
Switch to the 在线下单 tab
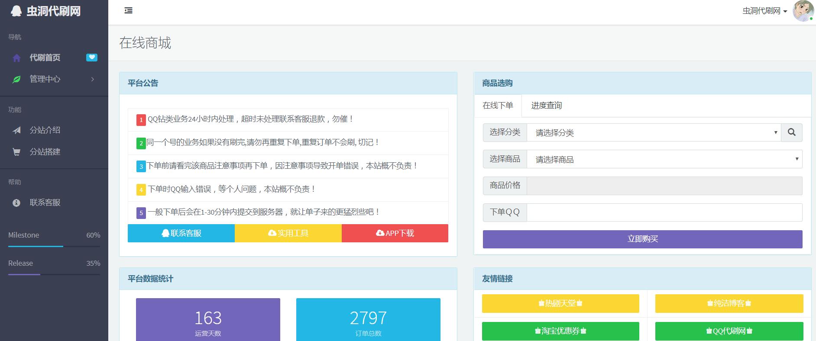pos(498,106)
